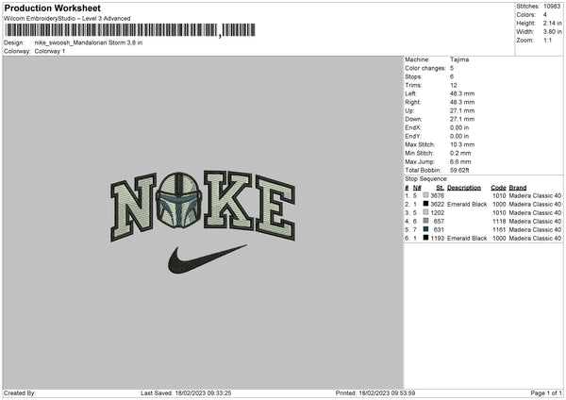
Task: Click the Height value 2.14 in
Action: coord(552,23)
